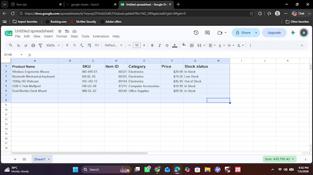This screenshot has height=175, width=313.
Task: Open the More toolbar options icon
Action: [250, 45]
